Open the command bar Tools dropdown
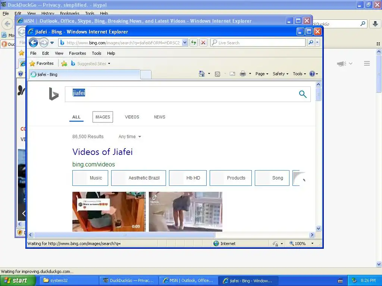 299,74
